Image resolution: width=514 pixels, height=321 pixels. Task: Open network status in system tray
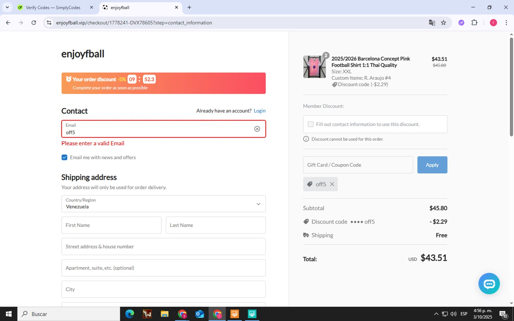click(445, 314)
